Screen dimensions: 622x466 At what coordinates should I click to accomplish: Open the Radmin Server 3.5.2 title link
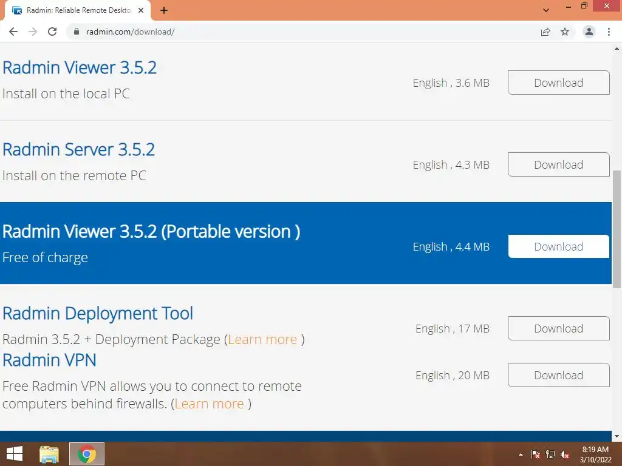click(x=78, y=149)
